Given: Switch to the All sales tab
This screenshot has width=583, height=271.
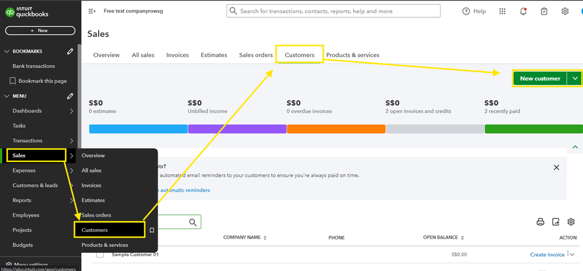Looking at the screenshot, I should pyautogui.click(x=143, y=55).
